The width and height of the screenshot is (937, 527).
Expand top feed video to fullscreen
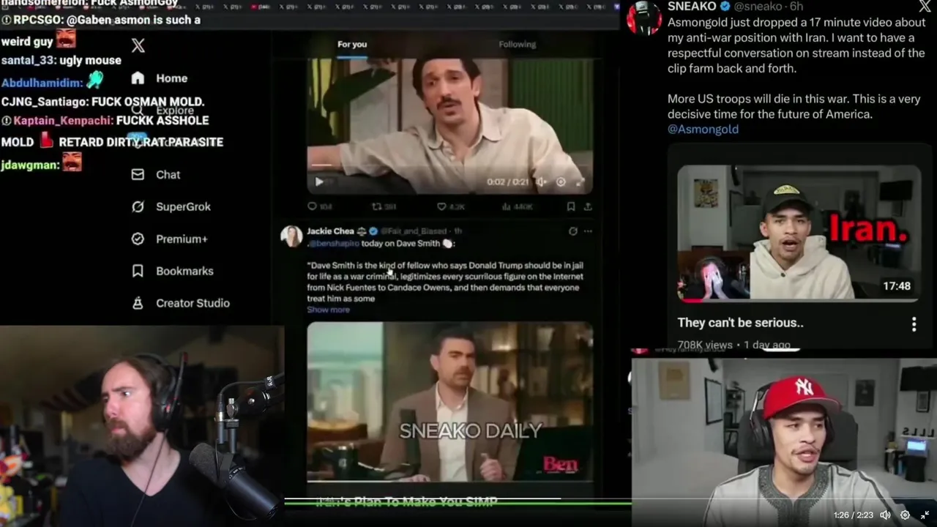(x=581, y=182)
